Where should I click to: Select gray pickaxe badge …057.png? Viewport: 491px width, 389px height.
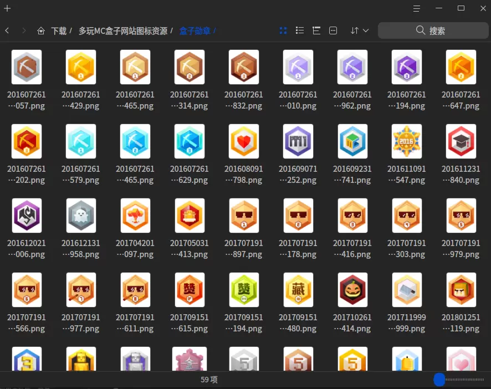[27, 67]
